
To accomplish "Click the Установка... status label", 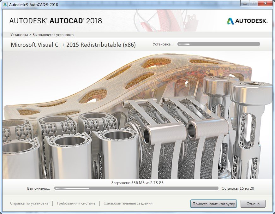I will point(163,44).
